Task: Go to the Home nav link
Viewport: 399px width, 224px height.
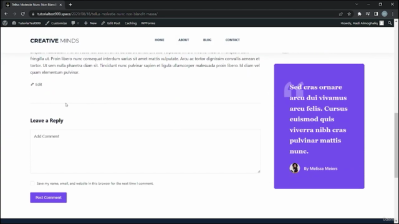Action: [160, 40]
